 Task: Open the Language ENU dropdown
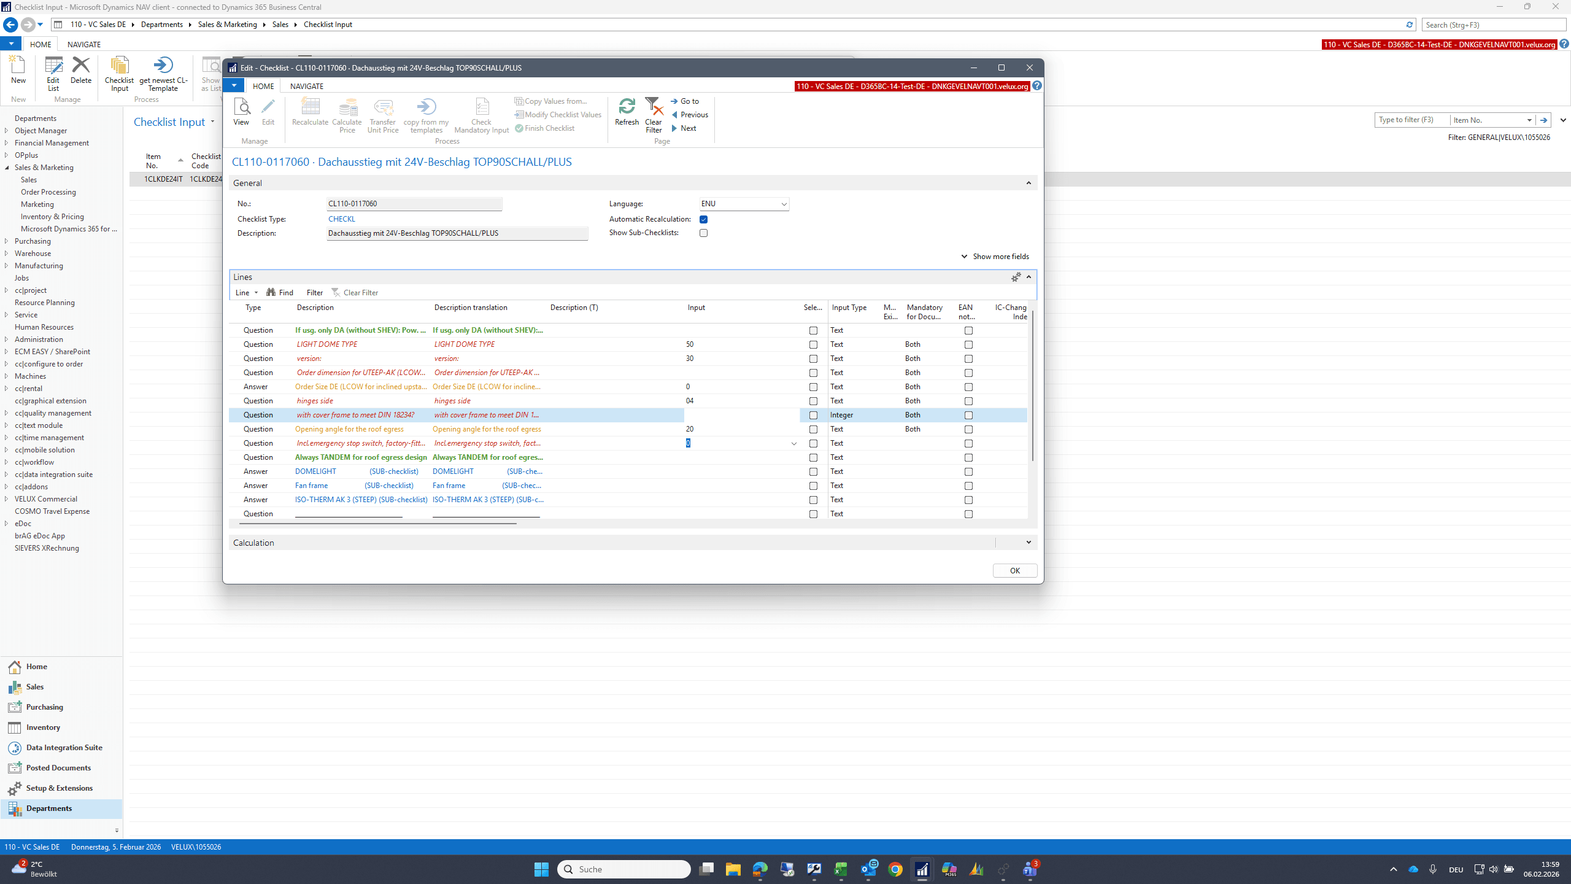click(784, 204)
